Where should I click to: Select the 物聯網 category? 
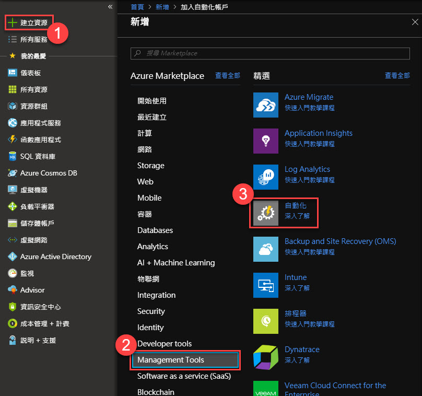pos(148,279)
